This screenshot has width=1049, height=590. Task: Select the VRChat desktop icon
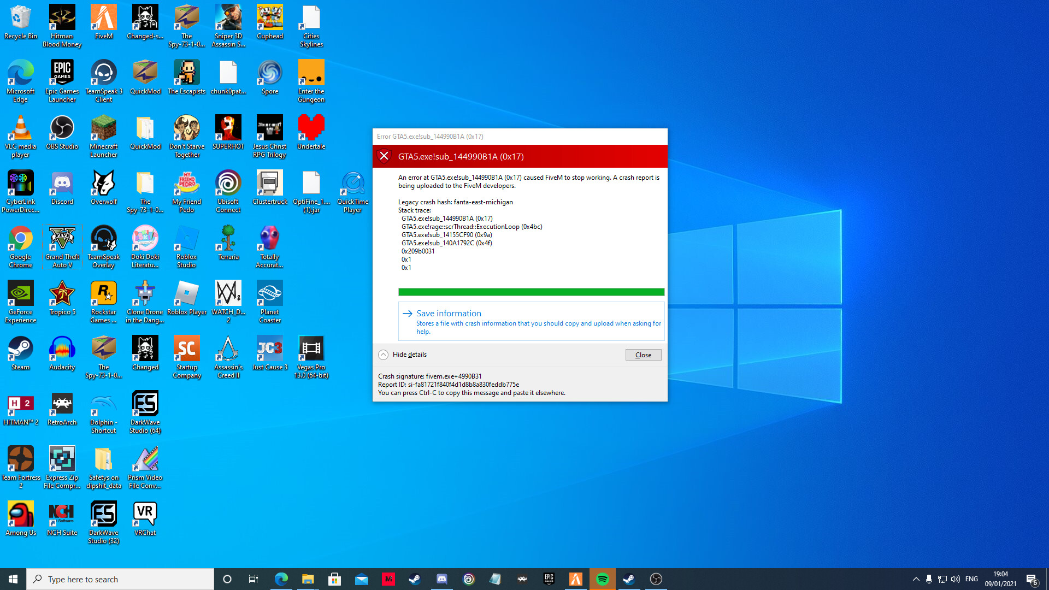[145, 520]
